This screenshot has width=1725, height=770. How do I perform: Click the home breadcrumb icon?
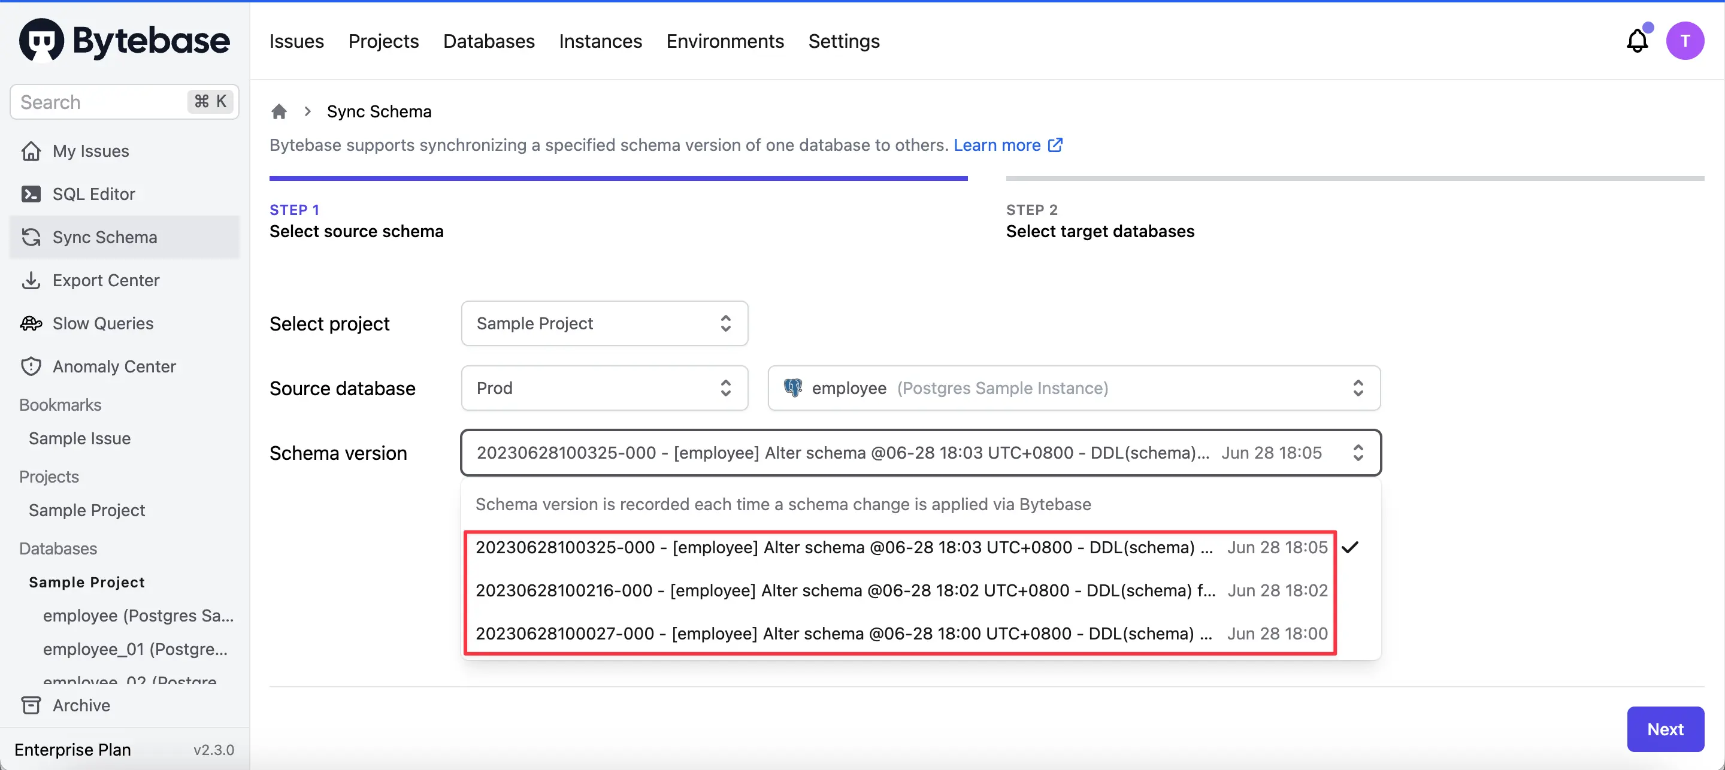[x=279, y=111]
